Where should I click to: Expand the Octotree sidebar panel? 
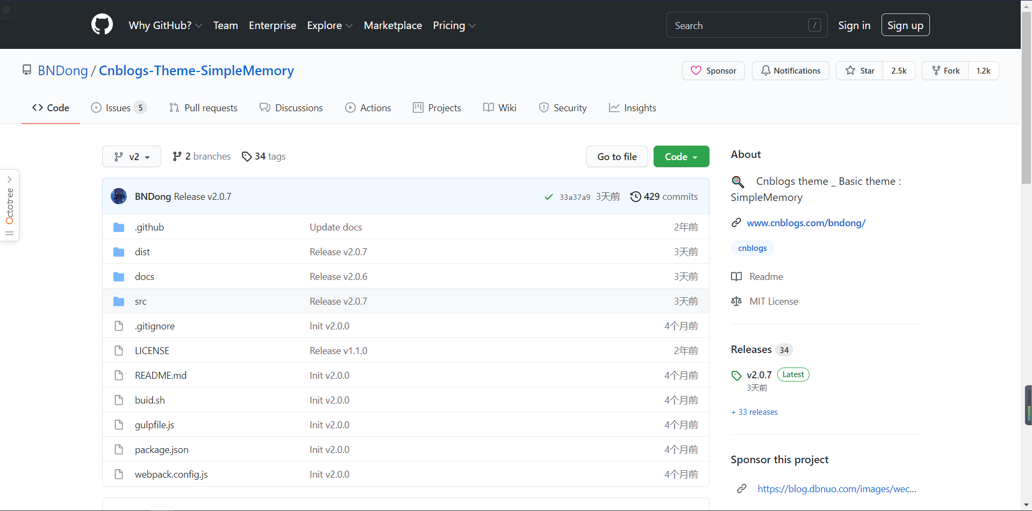10,205
